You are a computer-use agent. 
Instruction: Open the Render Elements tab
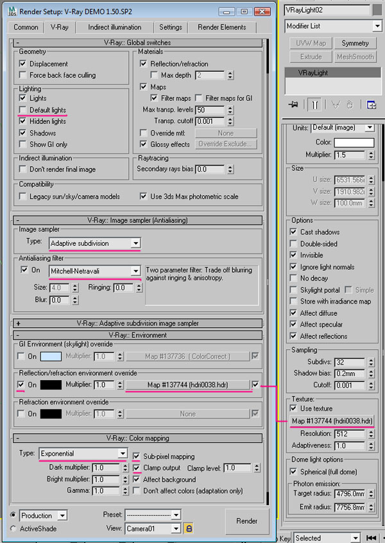click(222, 27)
